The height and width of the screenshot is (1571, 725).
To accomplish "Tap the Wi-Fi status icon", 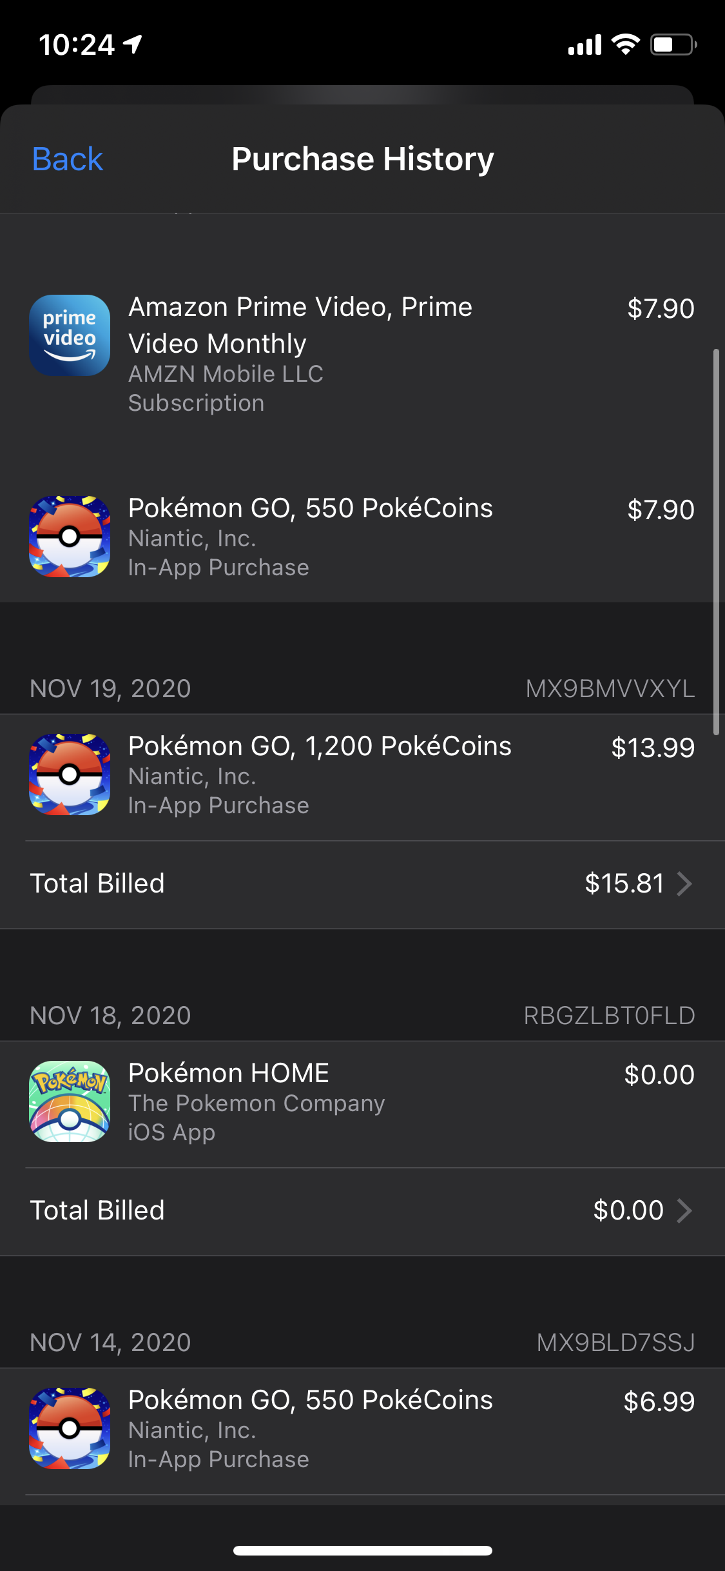I will [x=625, y=44].
